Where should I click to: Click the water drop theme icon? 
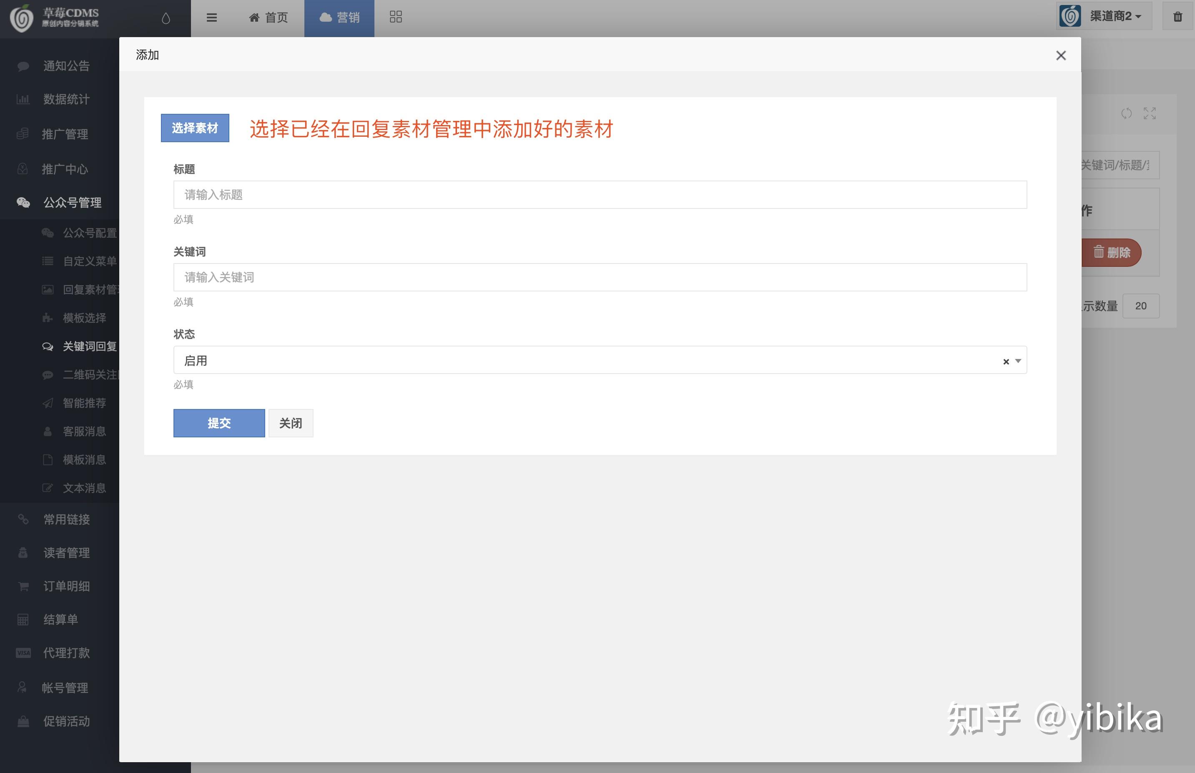coord(166,18)
